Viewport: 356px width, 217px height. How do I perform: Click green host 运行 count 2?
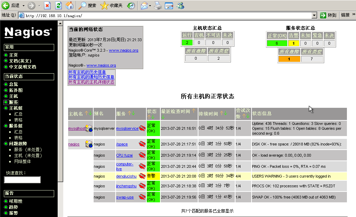[187, 43]
